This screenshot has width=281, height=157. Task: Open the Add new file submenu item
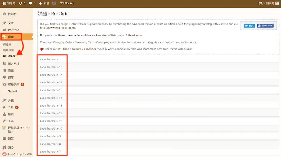point(8,50)
